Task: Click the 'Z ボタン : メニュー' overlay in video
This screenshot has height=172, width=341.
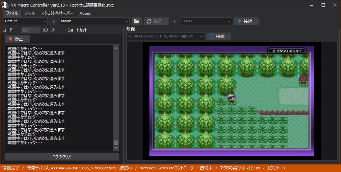Action: coord(287,51)
